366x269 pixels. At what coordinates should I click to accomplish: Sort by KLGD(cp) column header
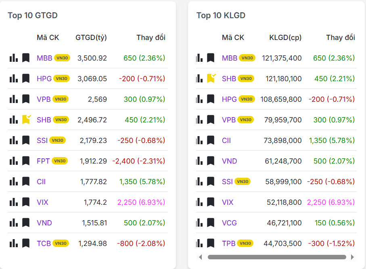click(x=285, y=38)
